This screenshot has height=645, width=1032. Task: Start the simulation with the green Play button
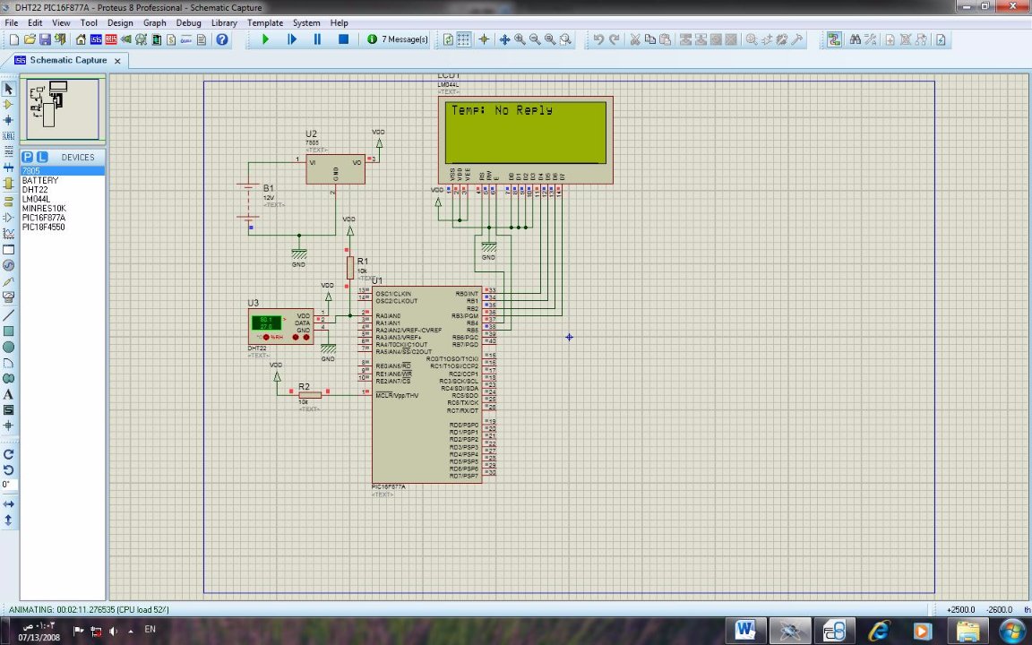[265, 39]
